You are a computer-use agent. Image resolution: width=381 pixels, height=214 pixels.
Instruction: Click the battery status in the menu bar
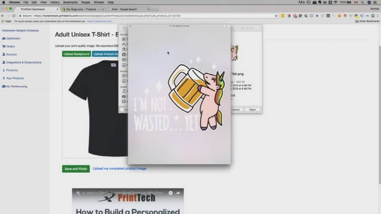pyautogui.click(x=346, y=2)
